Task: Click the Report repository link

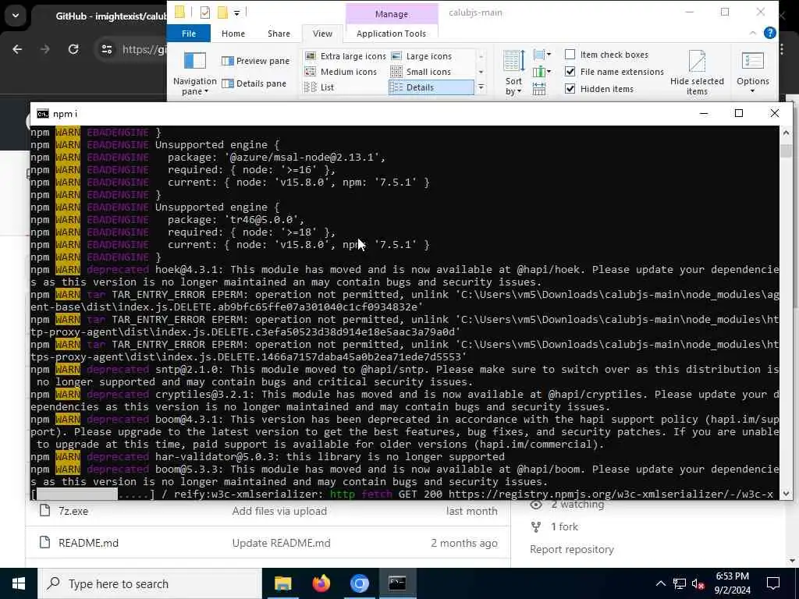Action: point(572,550)
